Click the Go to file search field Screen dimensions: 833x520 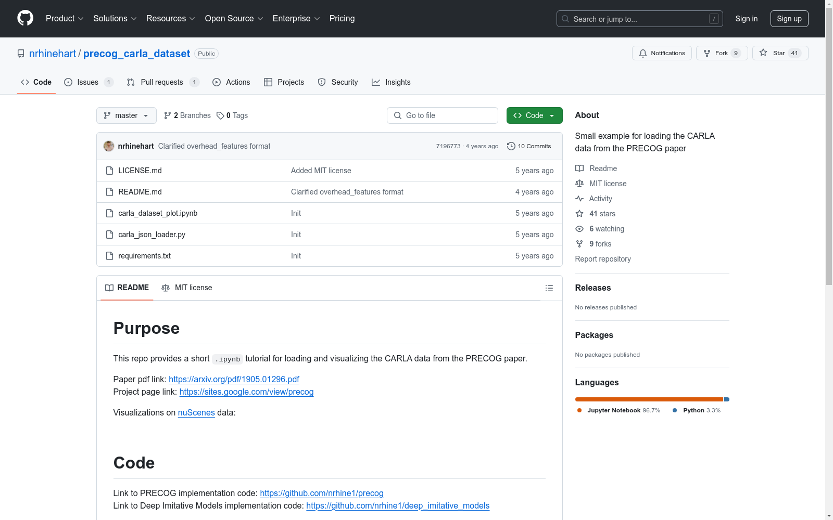coord(443,115)
